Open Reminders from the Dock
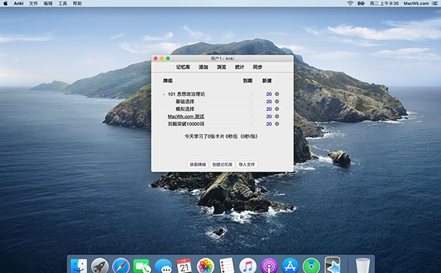This screenshot has height=273, width=441. coord(227,266)
